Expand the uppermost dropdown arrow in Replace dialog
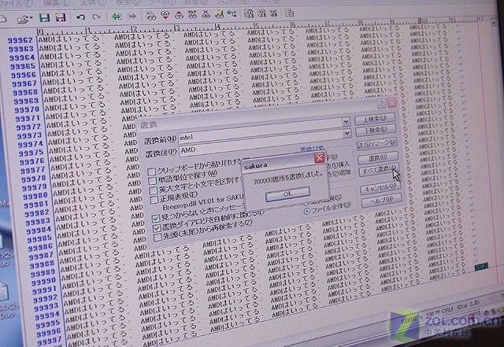This screenshot has height=347, width=504. pos(346,122)
